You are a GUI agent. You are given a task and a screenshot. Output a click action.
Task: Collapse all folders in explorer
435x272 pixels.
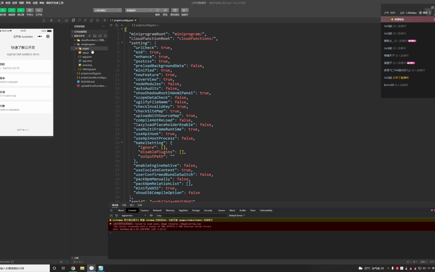tap(105, 36)
